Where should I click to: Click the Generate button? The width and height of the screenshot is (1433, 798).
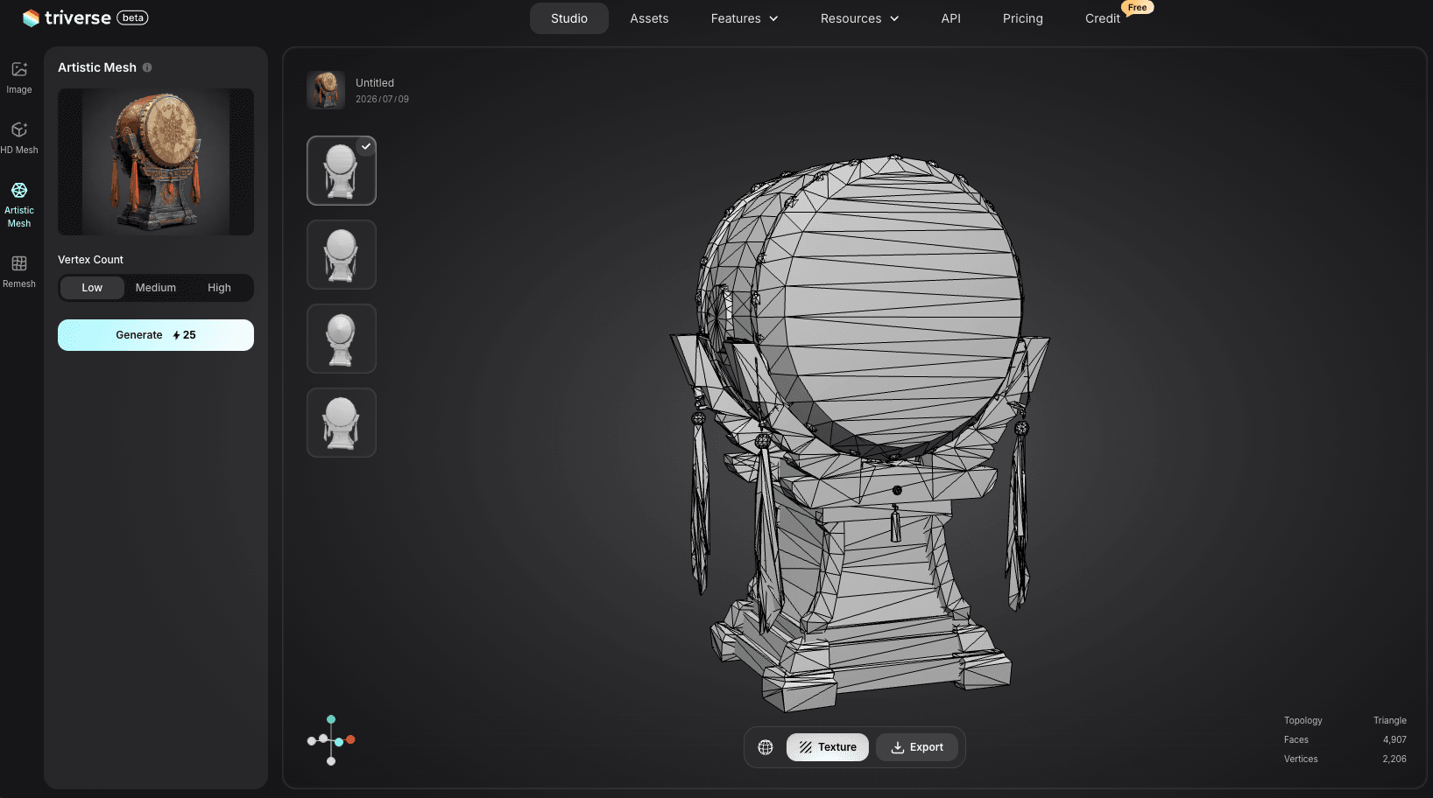(156, 335)
